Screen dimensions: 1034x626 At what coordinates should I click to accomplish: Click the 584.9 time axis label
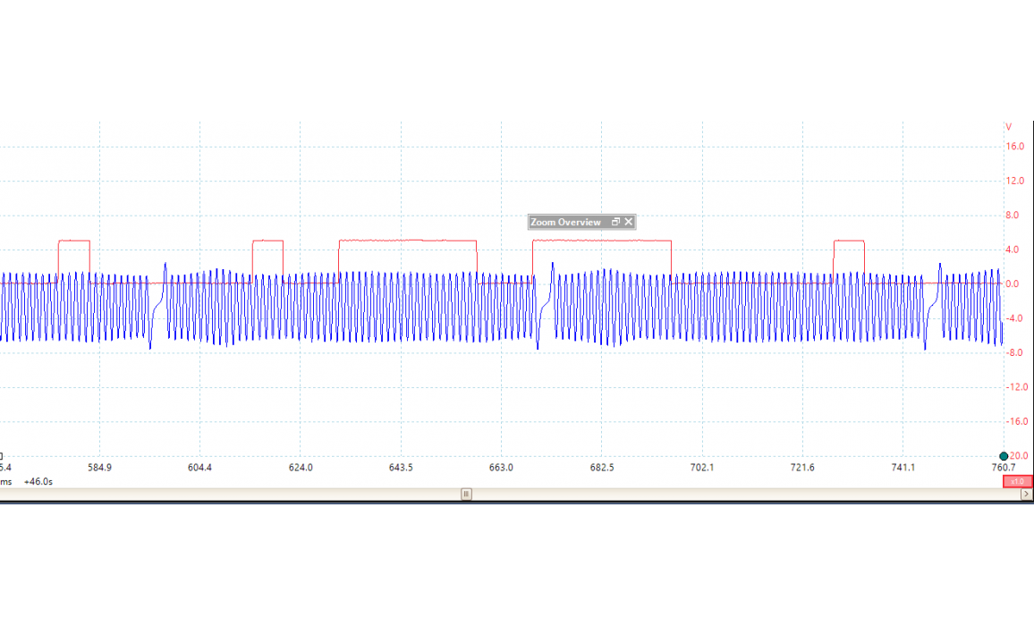(x=99, y=468)
